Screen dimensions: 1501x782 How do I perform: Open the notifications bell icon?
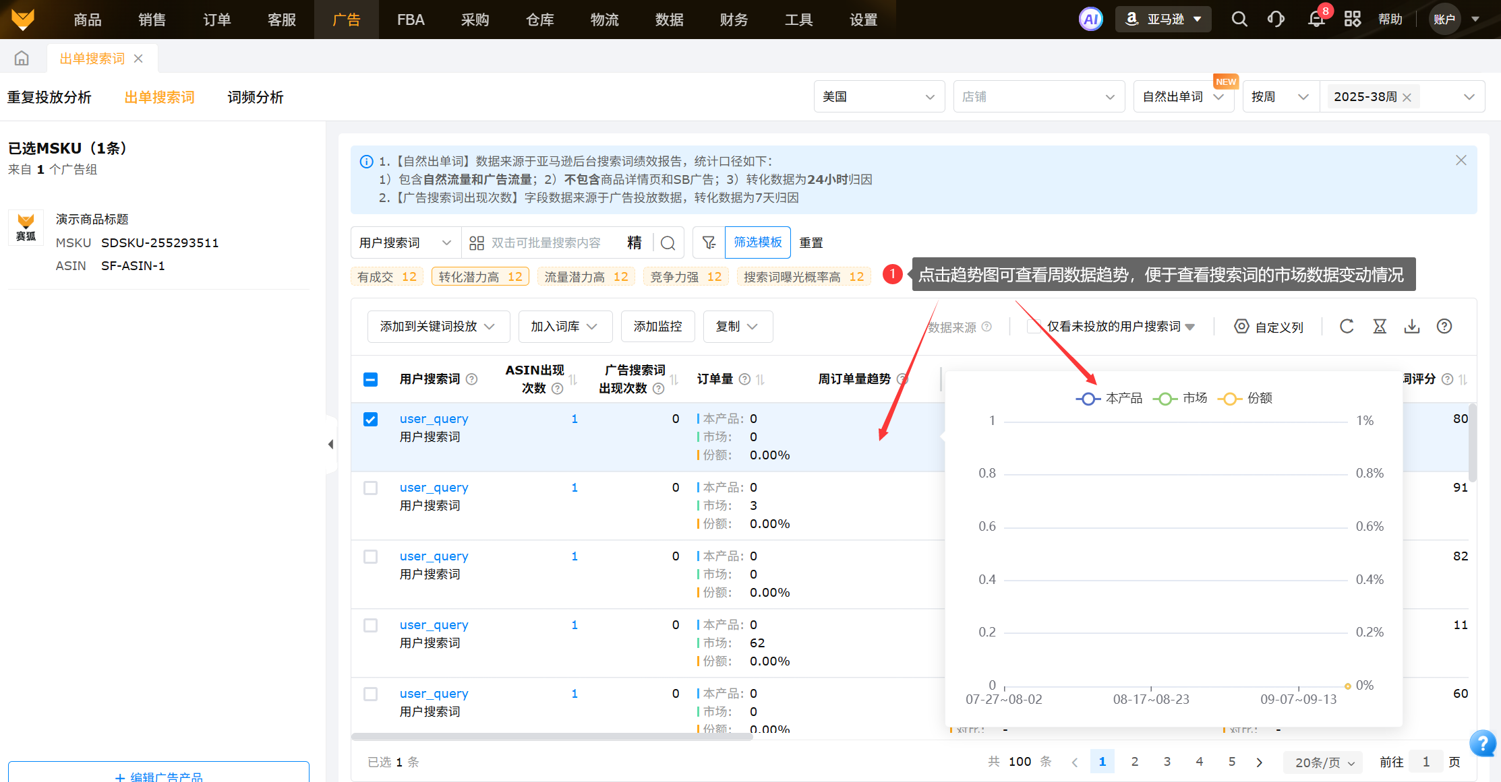click(x=1316, y=20)
